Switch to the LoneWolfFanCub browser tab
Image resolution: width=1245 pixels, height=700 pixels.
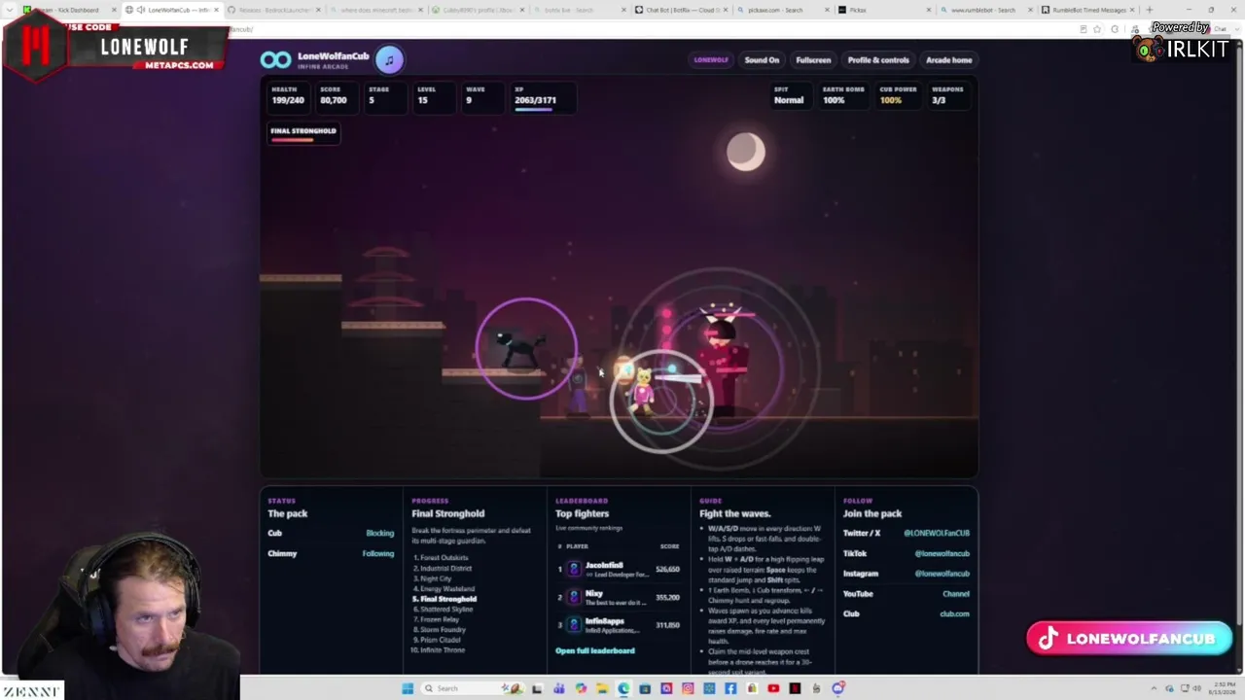point(173,10)
